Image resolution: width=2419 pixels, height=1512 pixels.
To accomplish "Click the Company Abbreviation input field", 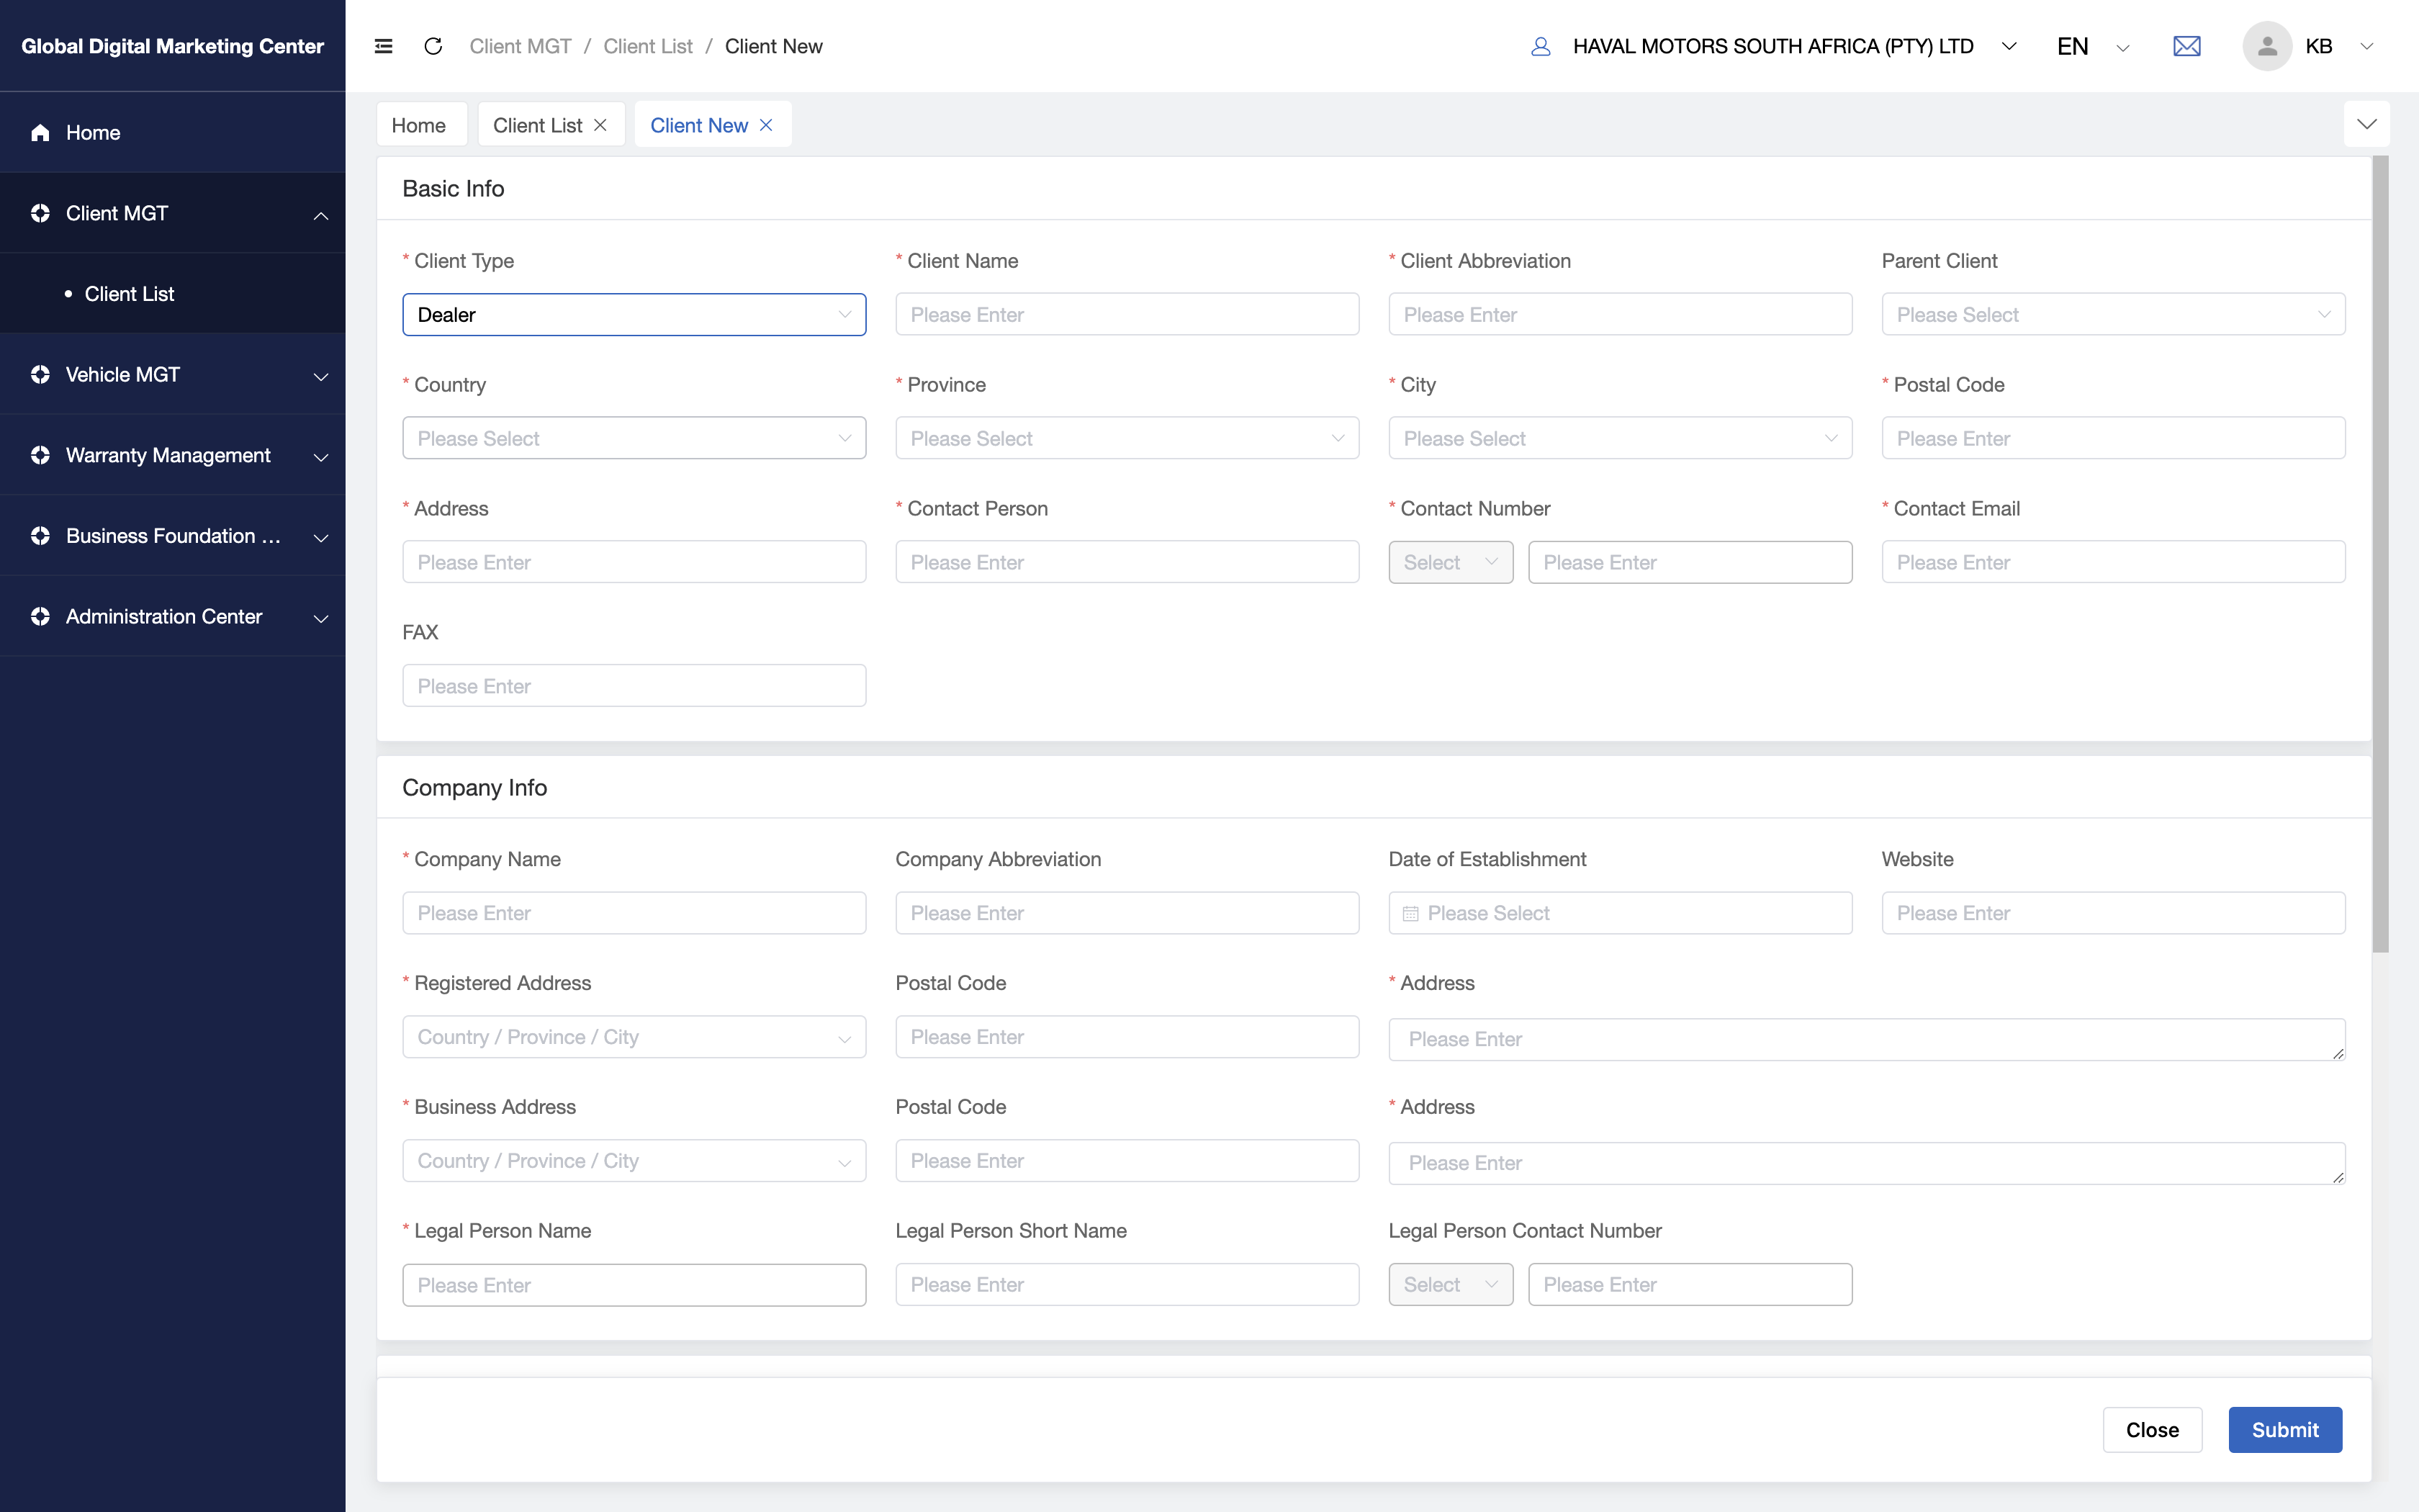I will pos(1127,913).
